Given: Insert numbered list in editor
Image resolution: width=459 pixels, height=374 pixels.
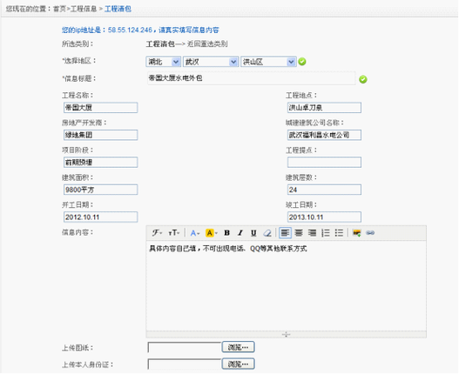Looking at the screenshot, I should click(326, 233).
